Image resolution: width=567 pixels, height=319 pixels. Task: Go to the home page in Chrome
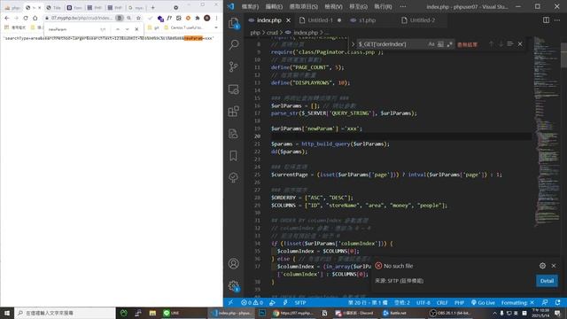click(x=35, y=18)
